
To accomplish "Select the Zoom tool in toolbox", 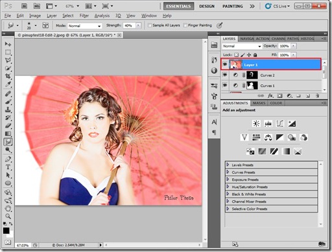I will 8,216.
